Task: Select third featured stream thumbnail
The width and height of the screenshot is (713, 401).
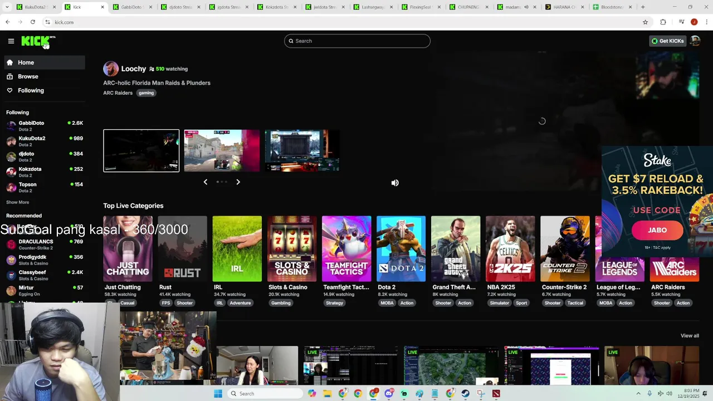Action: coord(302,151)
